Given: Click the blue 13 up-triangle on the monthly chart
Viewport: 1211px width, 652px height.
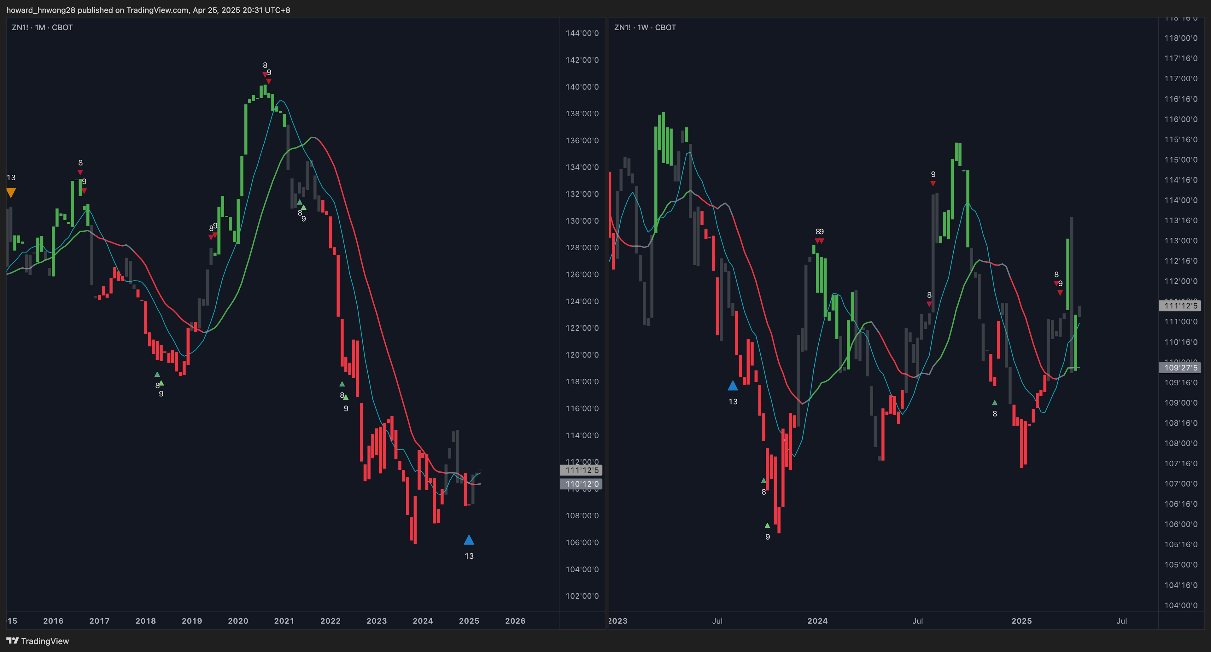Looking at the screenshot, I should (x=469, y=540).
